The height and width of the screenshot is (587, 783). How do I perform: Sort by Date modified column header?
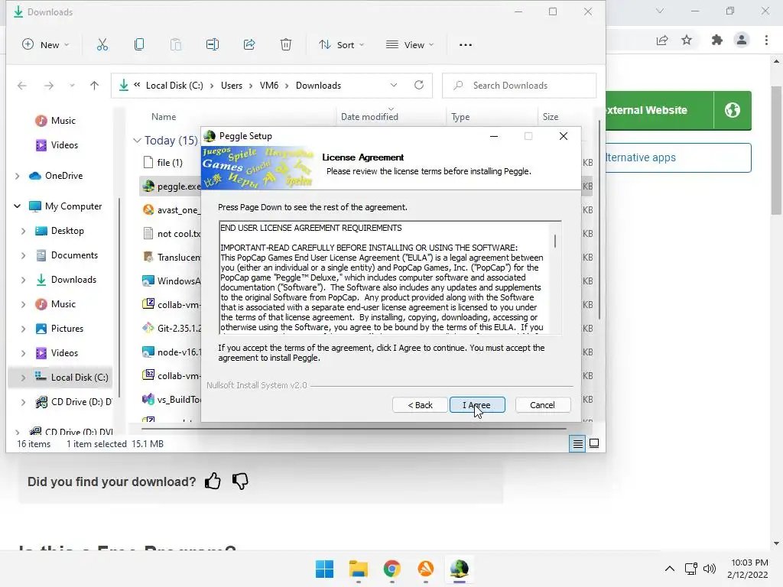tap(369, 117)
